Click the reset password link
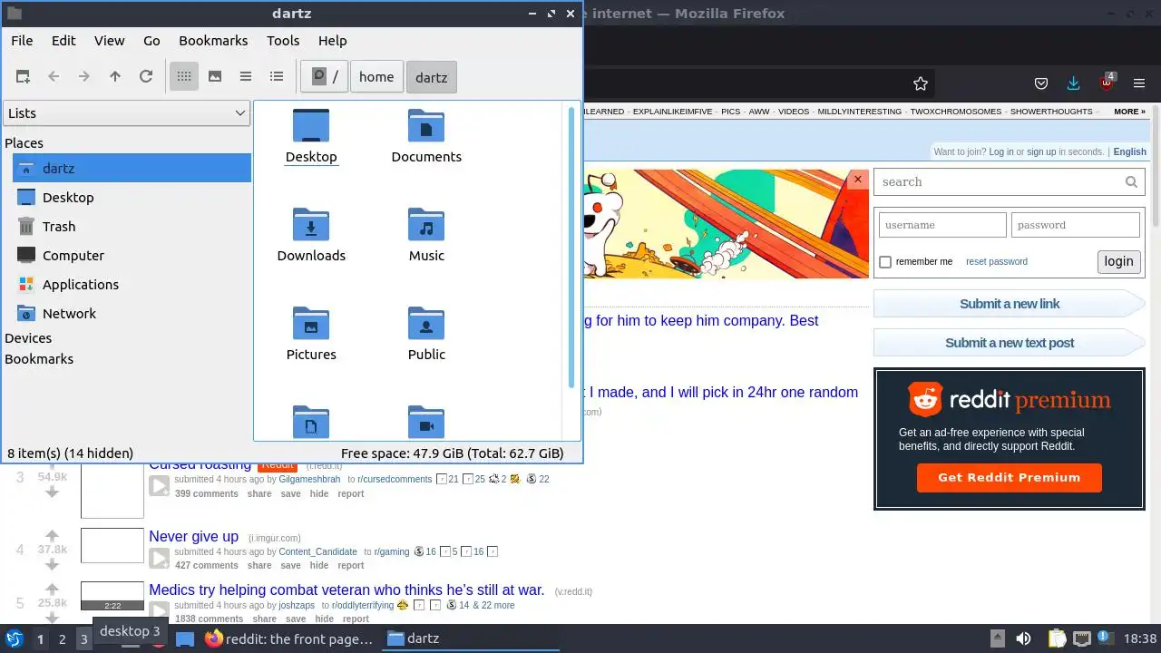The image size is (1161, 653). (997, 261)
